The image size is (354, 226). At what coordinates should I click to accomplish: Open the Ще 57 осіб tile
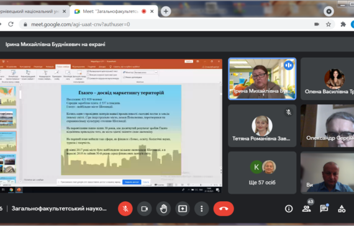point(262,173)
